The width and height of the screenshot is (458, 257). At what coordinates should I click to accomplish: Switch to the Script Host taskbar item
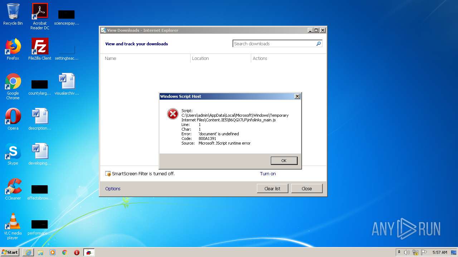point(89,252)
